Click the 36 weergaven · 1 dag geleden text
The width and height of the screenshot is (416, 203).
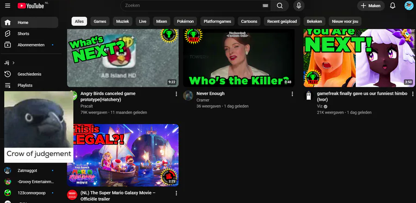(x=222, y=106)
